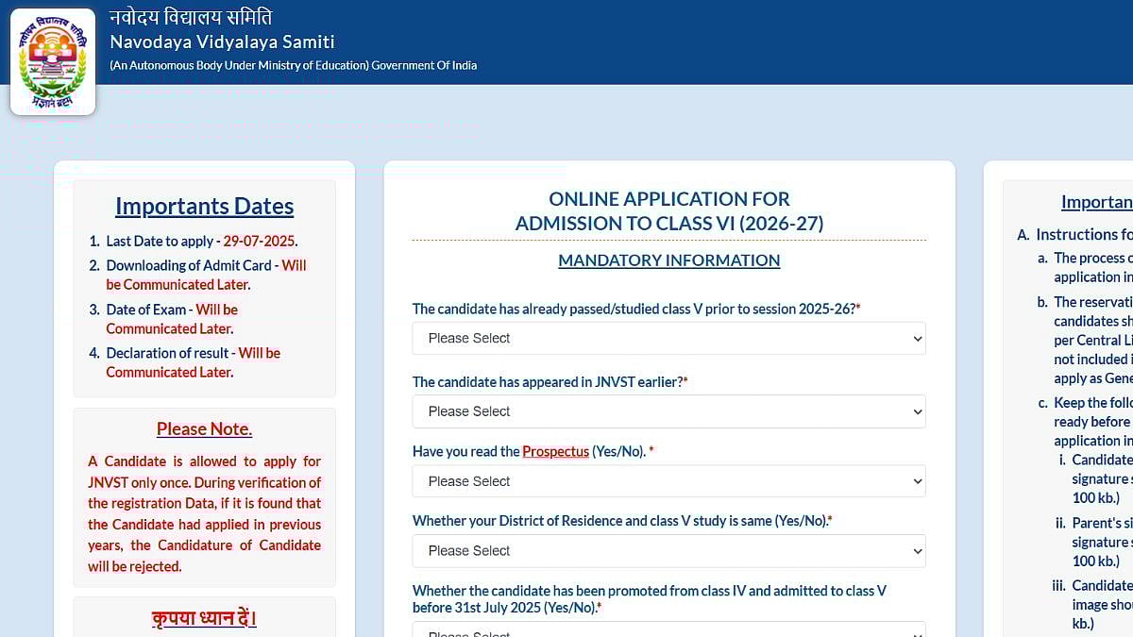Open the read Prospectus Yes/No dropdown

pos(668,481)
